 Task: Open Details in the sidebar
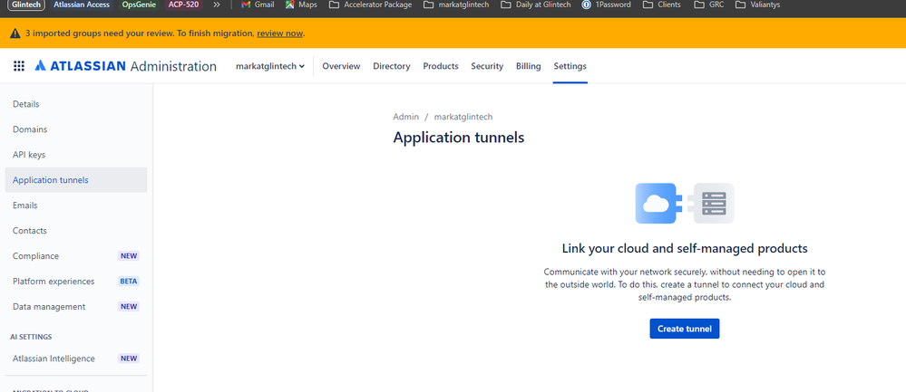click(75, 104)
